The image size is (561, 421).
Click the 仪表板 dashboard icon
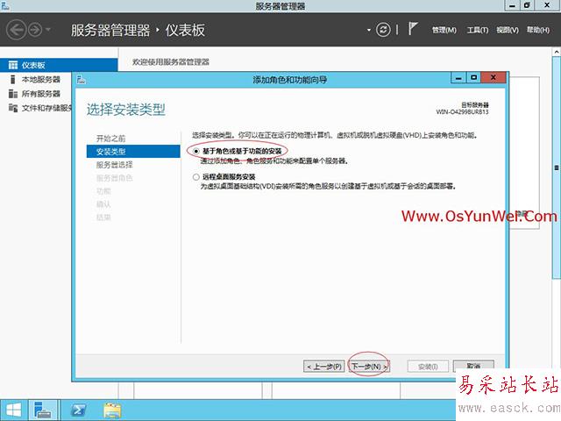point(13,65)
